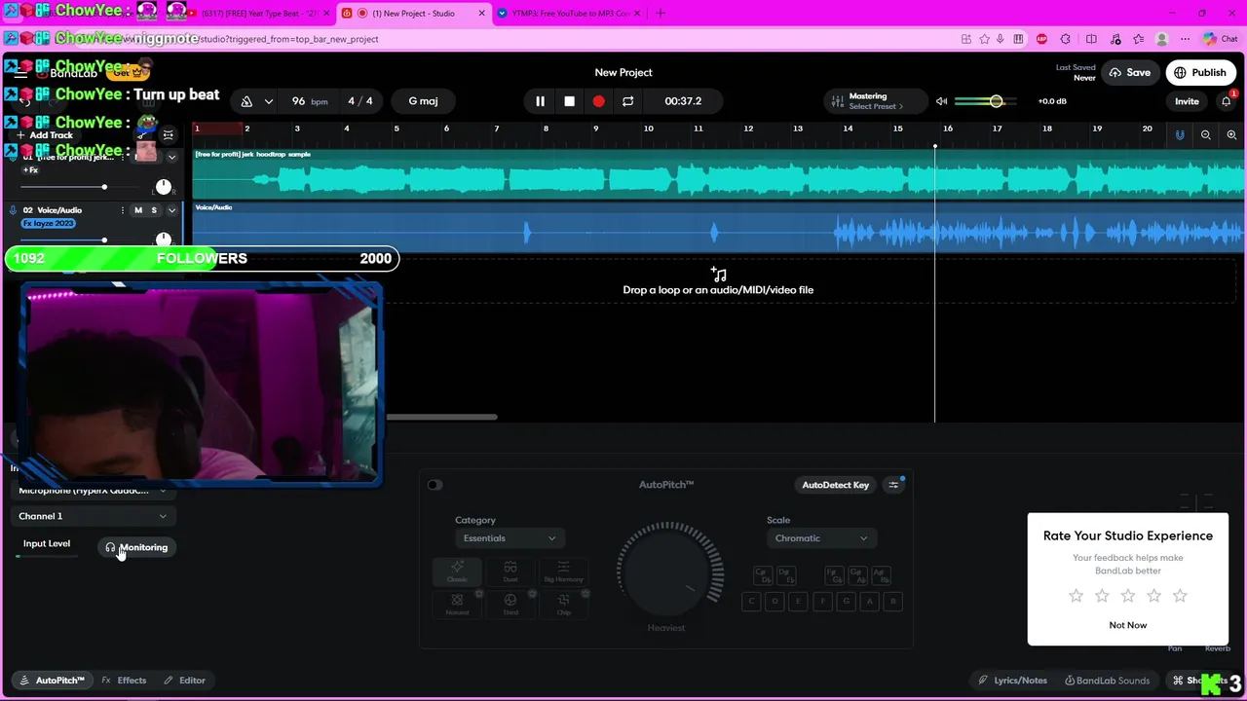
Task: Open the Lyrics/Notes panel
Action: 1012,681
